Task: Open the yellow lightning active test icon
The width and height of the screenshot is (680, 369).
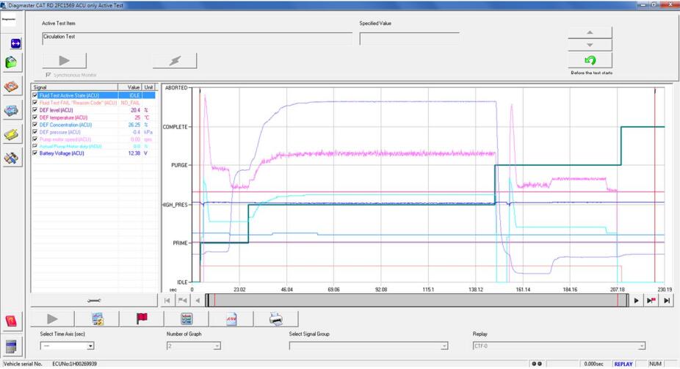Action: (x=11, y=135)
